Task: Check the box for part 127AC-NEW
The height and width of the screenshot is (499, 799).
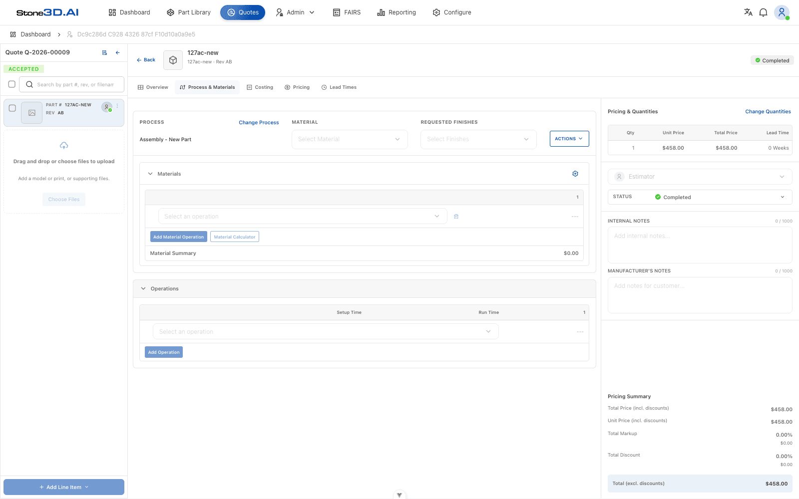Action: coord(12,108)
